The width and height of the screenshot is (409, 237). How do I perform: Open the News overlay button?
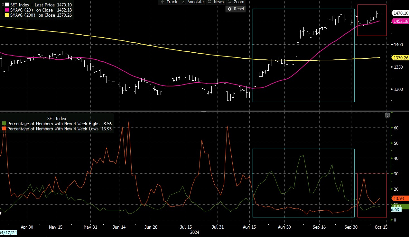(x=216, y=2)
